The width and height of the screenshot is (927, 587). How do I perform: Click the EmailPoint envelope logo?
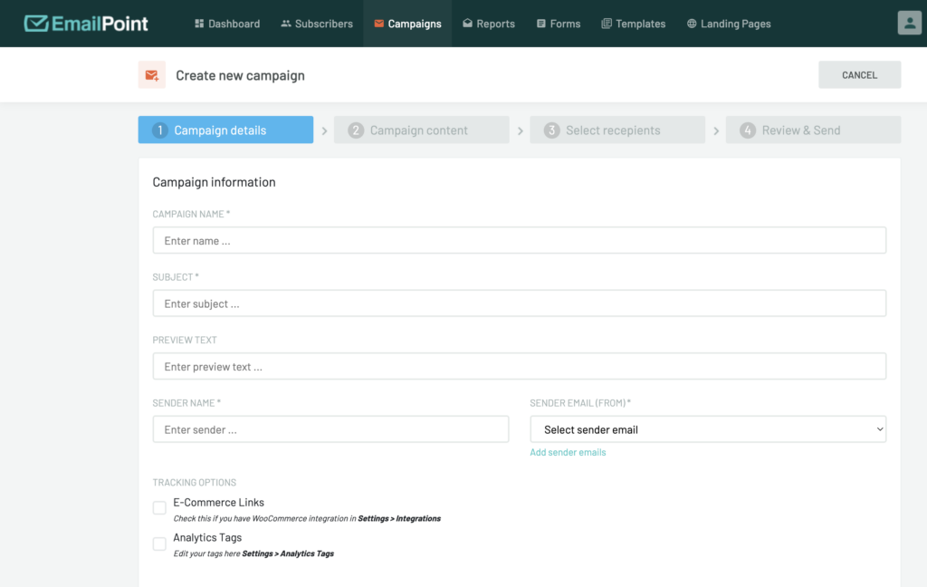(x=36, y=24)
